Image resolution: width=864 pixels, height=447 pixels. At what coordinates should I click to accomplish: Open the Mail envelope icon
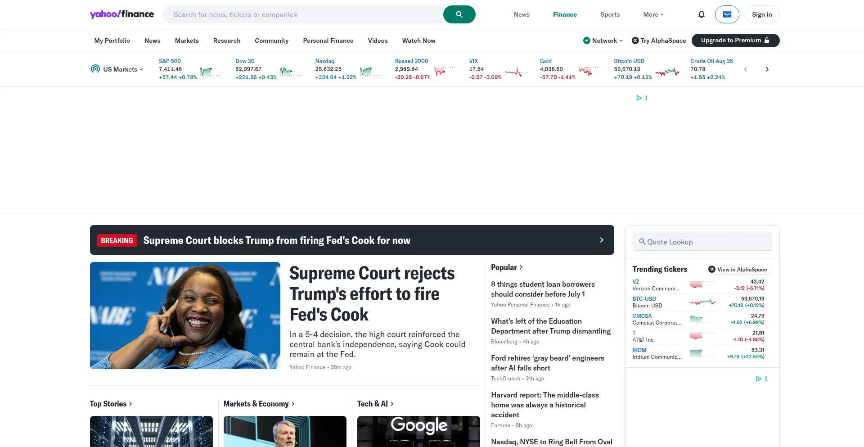pyautogui.click(x=727, y=14)
